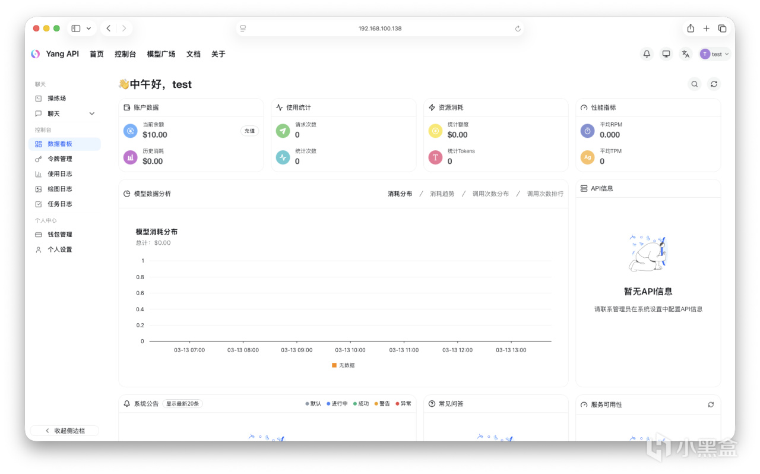Screen dimensions: 760x474
Task: Collapse sidebar with 收起侧边栏
Action: (65, 431)
